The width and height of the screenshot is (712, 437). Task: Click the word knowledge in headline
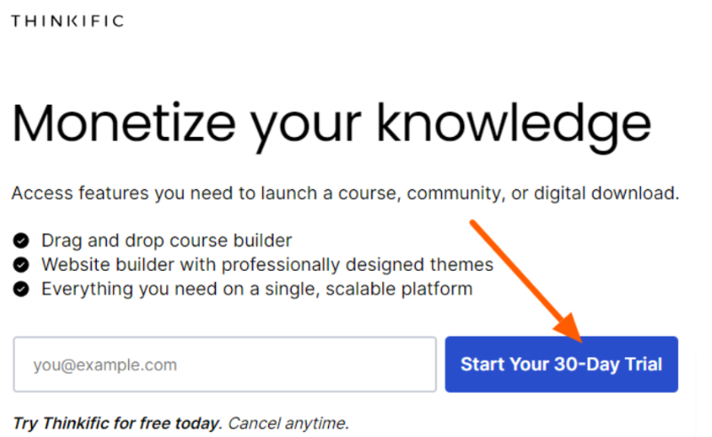point(514,127)
